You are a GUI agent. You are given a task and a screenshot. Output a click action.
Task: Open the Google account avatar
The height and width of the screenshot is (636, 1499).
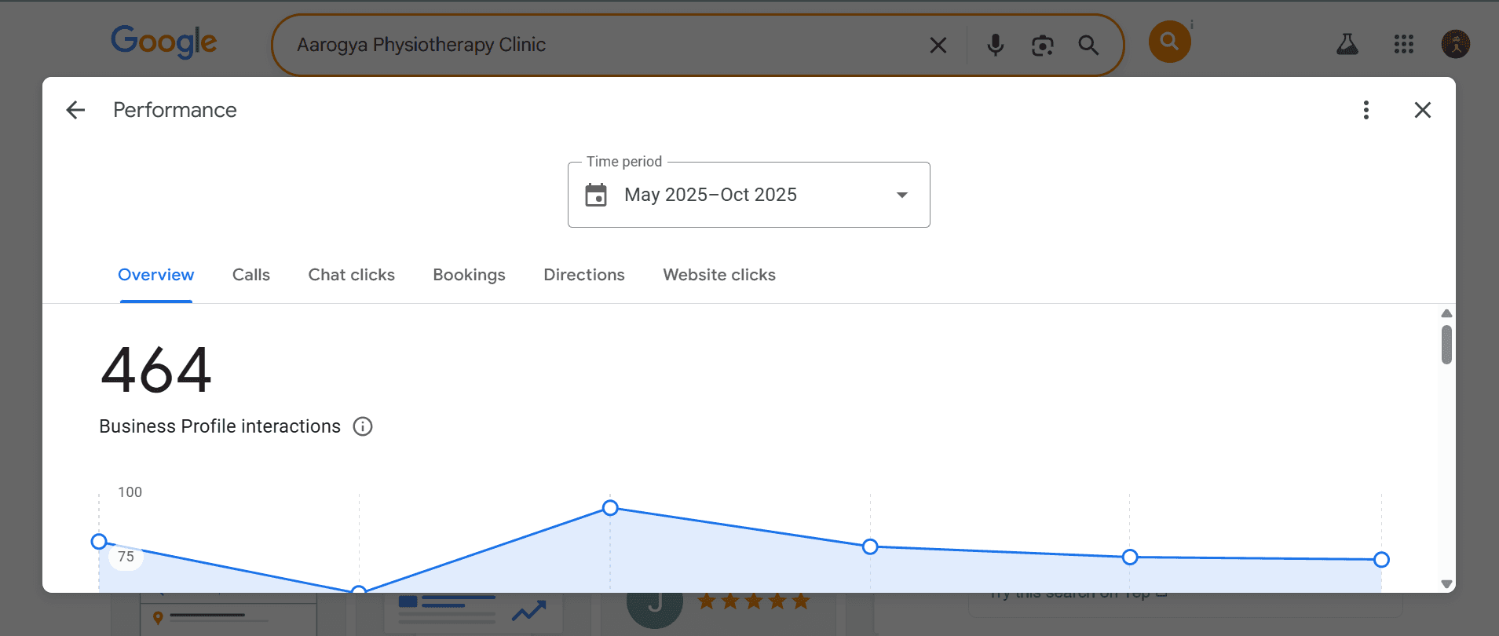pos(1456,44)
